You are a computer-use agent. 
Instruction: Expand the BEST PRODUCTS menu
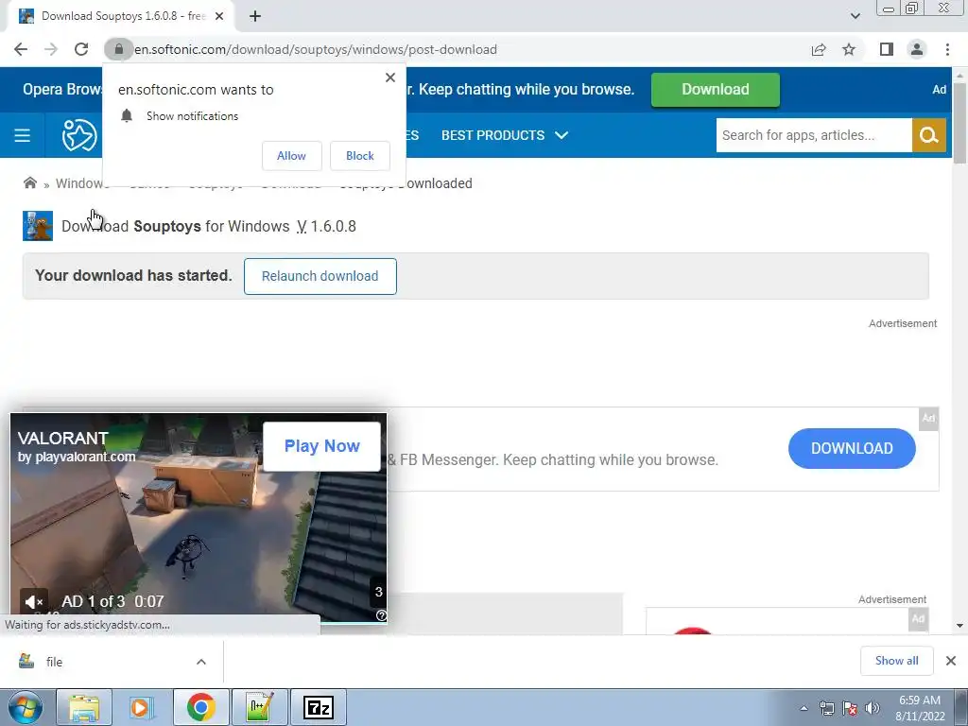(x=505, y=135)
